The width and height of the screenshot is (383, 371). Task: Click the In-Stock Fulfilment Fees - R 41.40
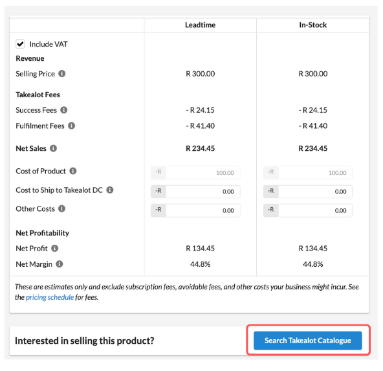point(313,126)
